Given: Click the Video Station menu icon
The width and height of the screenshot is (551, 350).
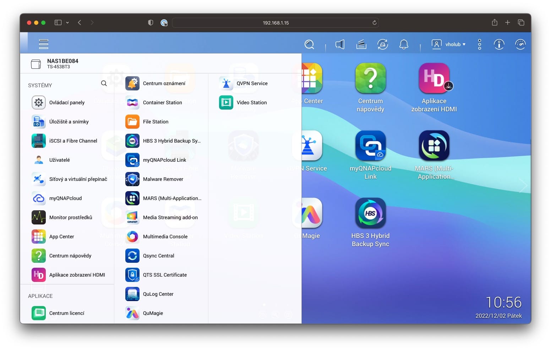Looking at the screenshot, I should point(226,102).
